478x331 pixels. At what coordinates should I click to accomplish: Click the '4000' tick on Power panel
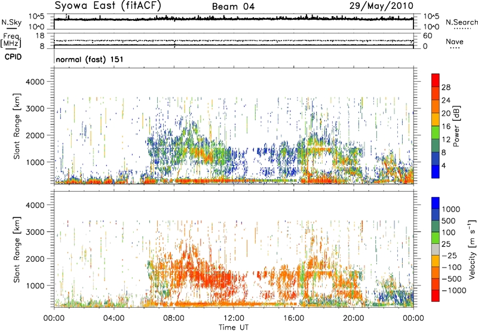point(35,82)
